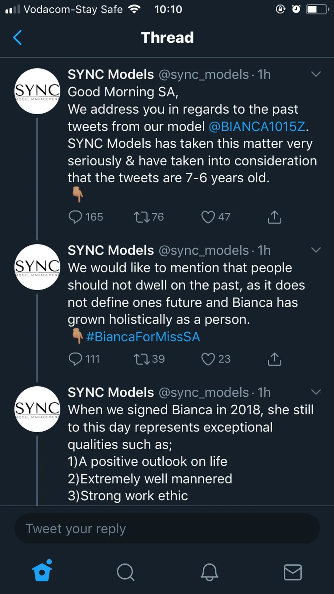Open the Messages envelope tab
This screenshot has height=594, width=334.
(x=293, y=572)
